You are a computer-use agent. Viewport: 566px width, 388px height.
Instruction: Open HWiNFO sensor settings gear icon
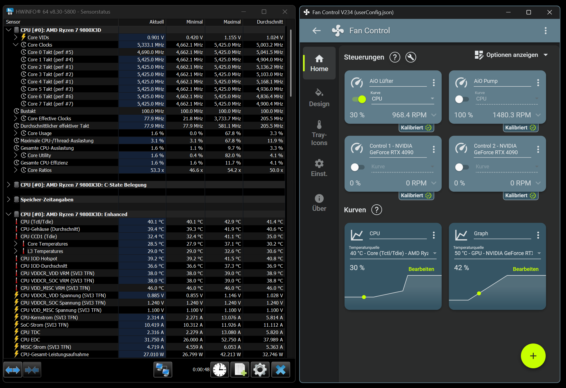(260, 369)
